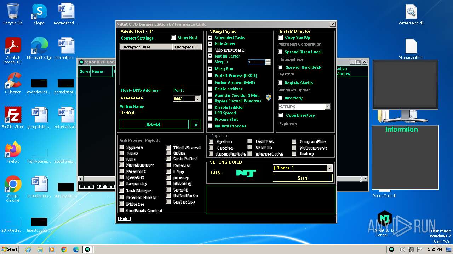Click the NjRat taskbar button
453x254 pixels.
[87, 249]
